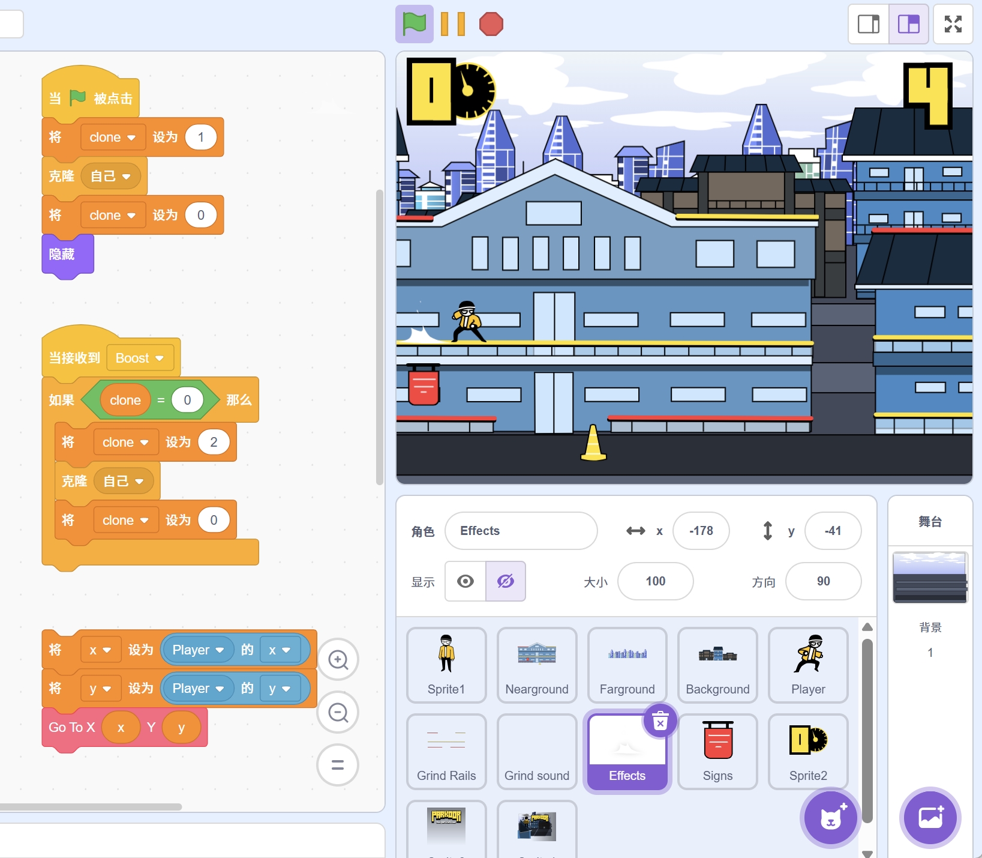Zoom in on the code workspace
Image resolution: width=982 pixels, height=858 pixels.
[338, 660]
